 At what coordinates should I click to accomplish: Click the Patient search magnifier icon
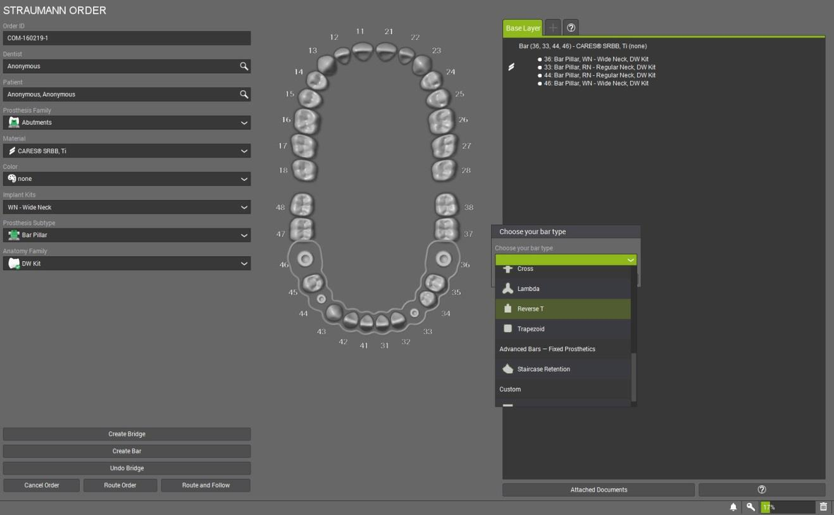[244, 94]
